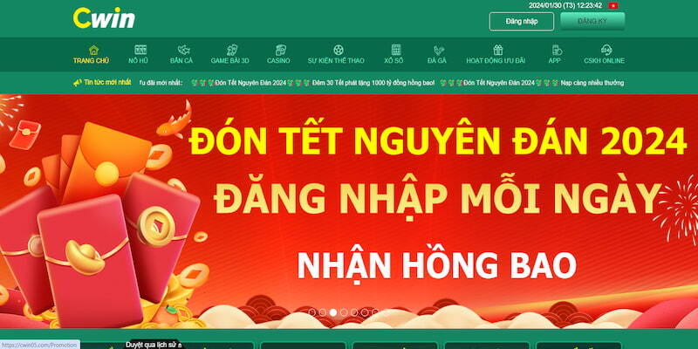Click the 'Tin tức mới nhất' label
698x349 pixels.
point(107,82)
